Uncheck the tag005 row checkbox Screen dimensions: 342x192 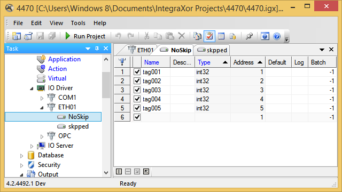pyautogui.click(x=137, y=108)
